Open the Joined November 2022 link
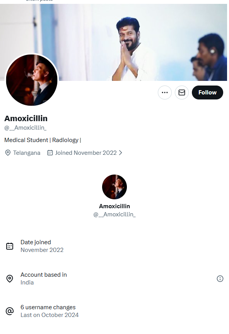The image size is (229, 334). pyautogui.click(x=86, y=153)
